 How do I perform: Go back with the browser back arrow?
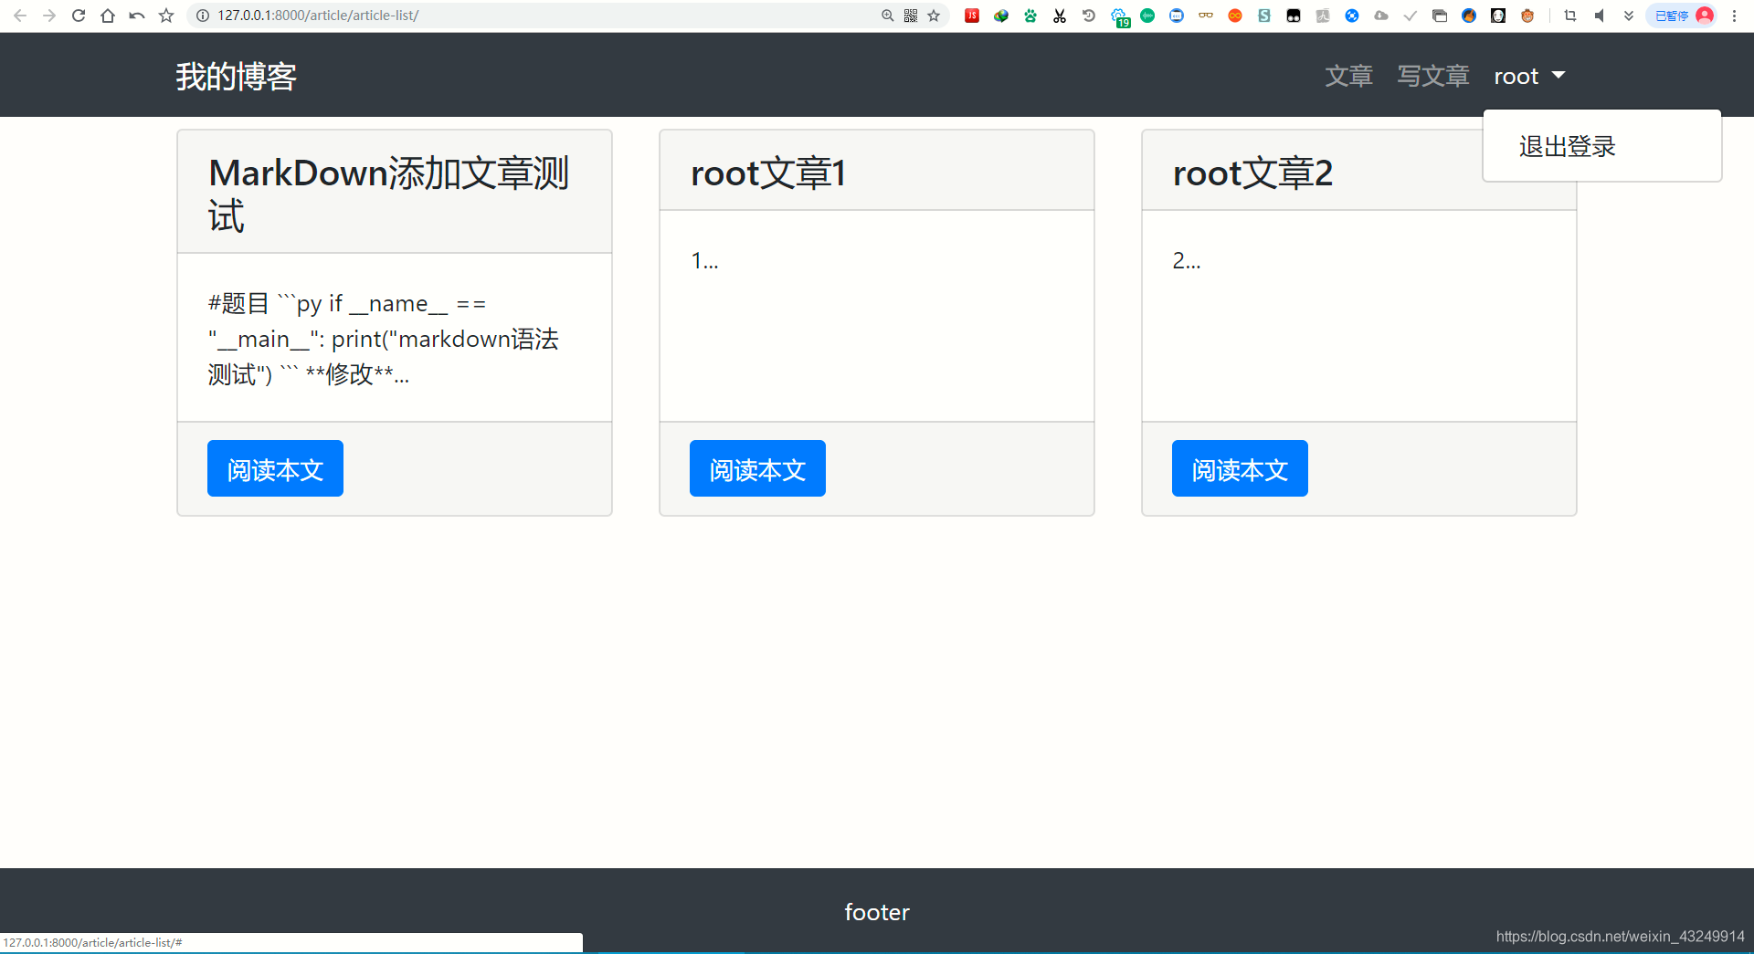tap(20, 16)
